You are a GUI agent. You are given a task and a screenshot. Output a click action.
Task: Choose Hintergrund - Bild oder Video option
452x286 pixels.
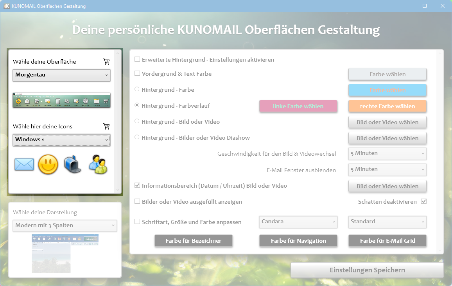pos(137,121)
